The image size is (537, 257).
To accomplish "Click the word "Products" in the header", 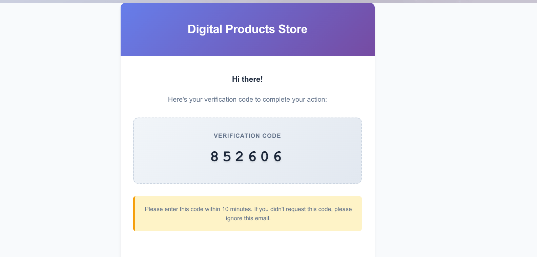I will pos(250,29).
